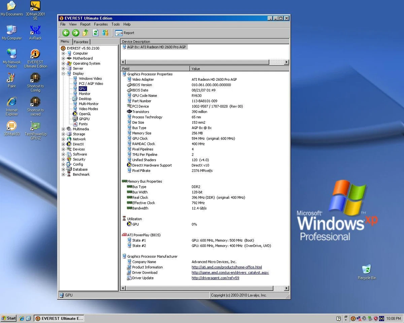Expand the Benchmark tree node
This screenshot has width=404, height=323.
pyautogui.click(x=63, y=175)
